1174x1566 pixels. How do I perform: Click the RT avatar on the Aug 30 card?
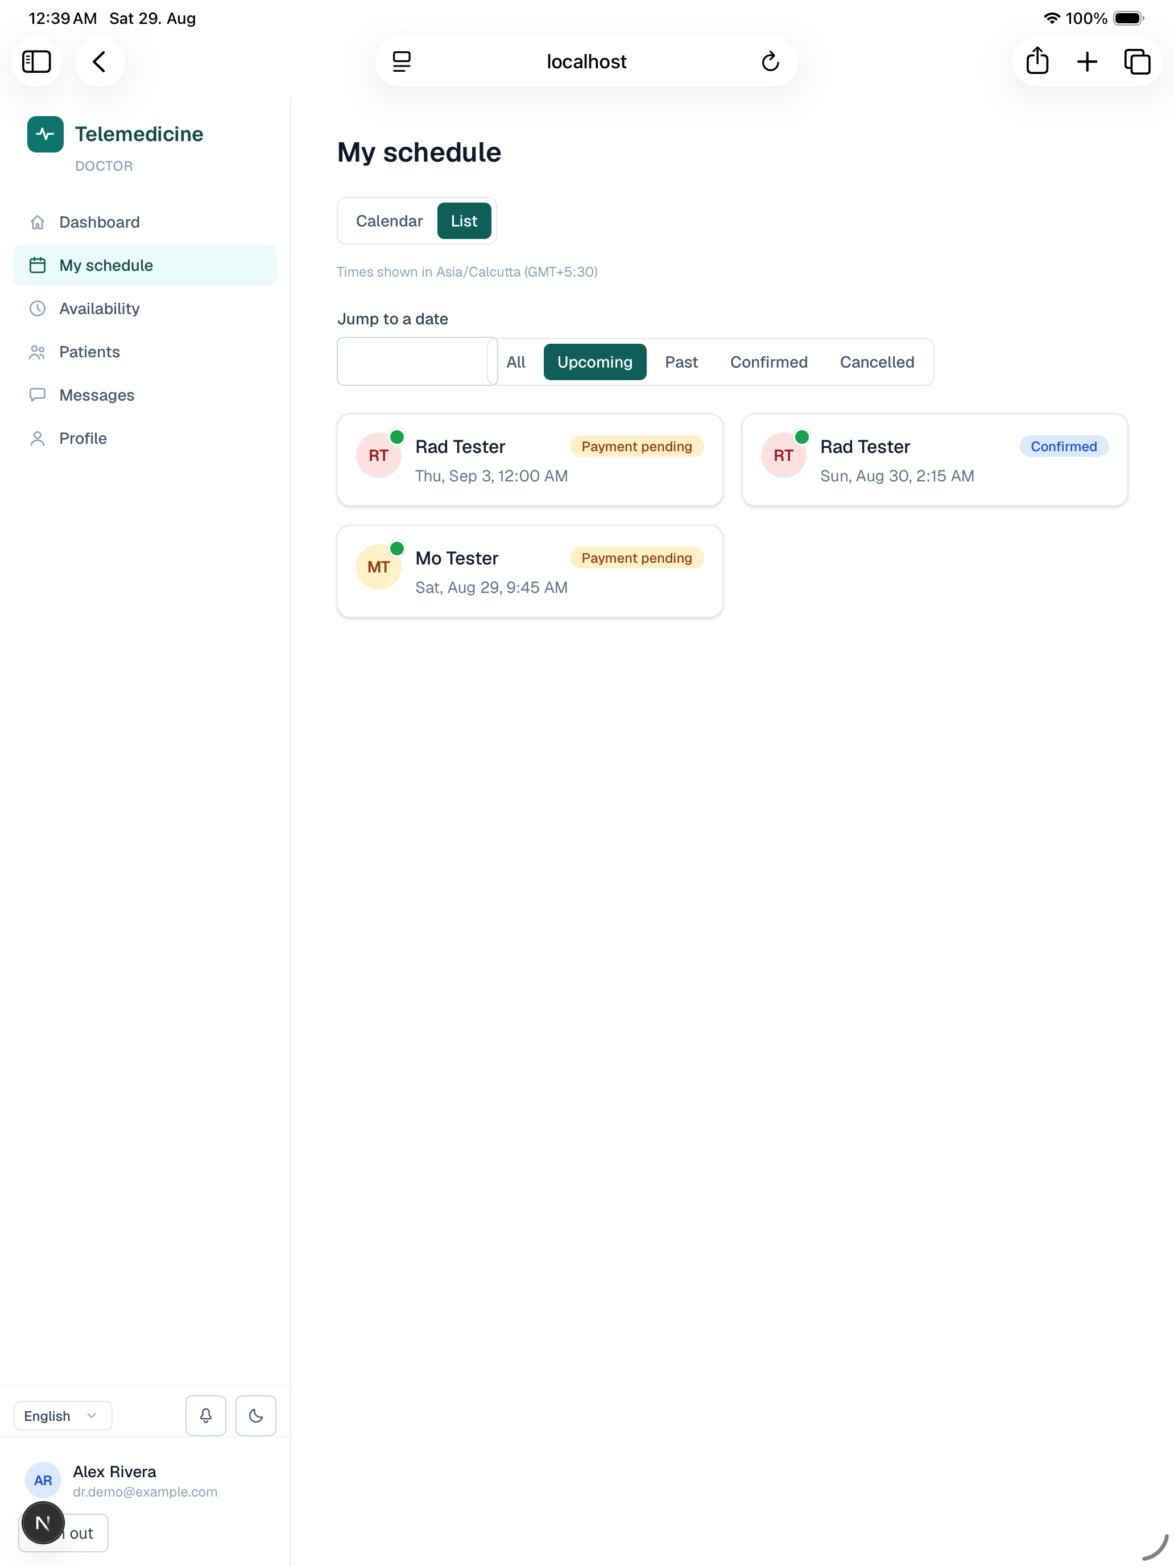[783, 455]
